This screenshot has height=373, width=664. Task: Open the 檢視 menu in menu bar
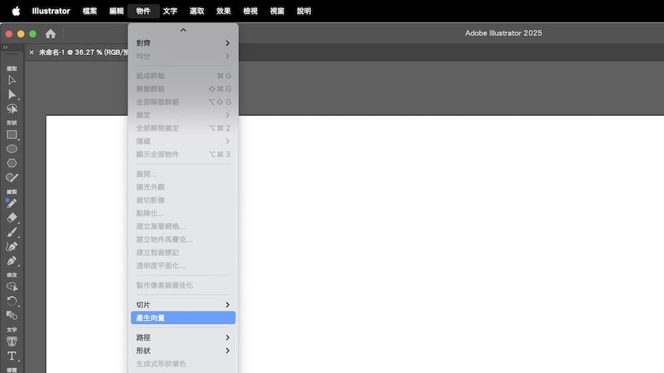250,11
